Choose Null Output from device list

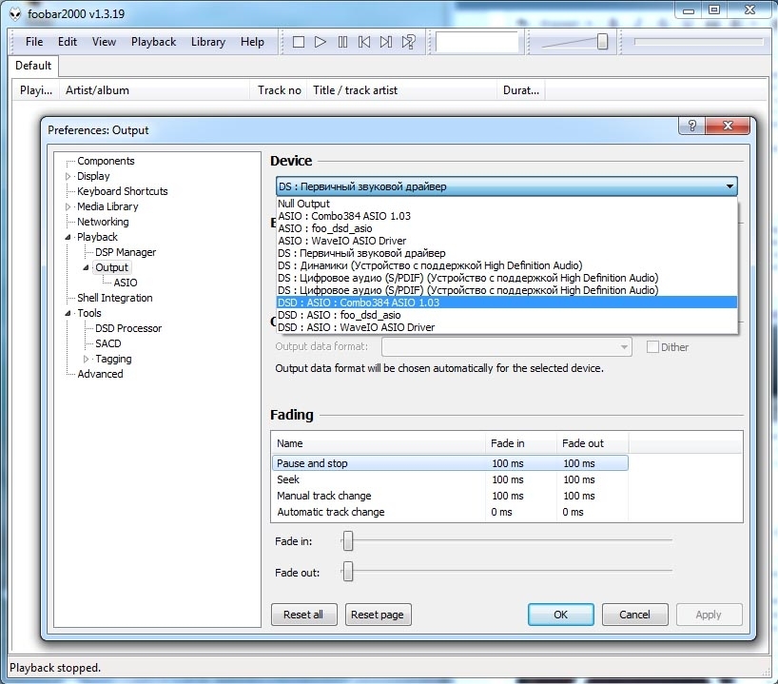303,204
